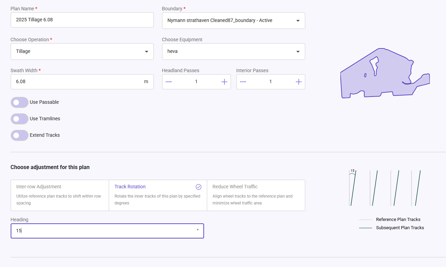446x267 pixels.
Task: Switch to Reduce Wheel Traffic adjustment
Action: tap(256, 194)
